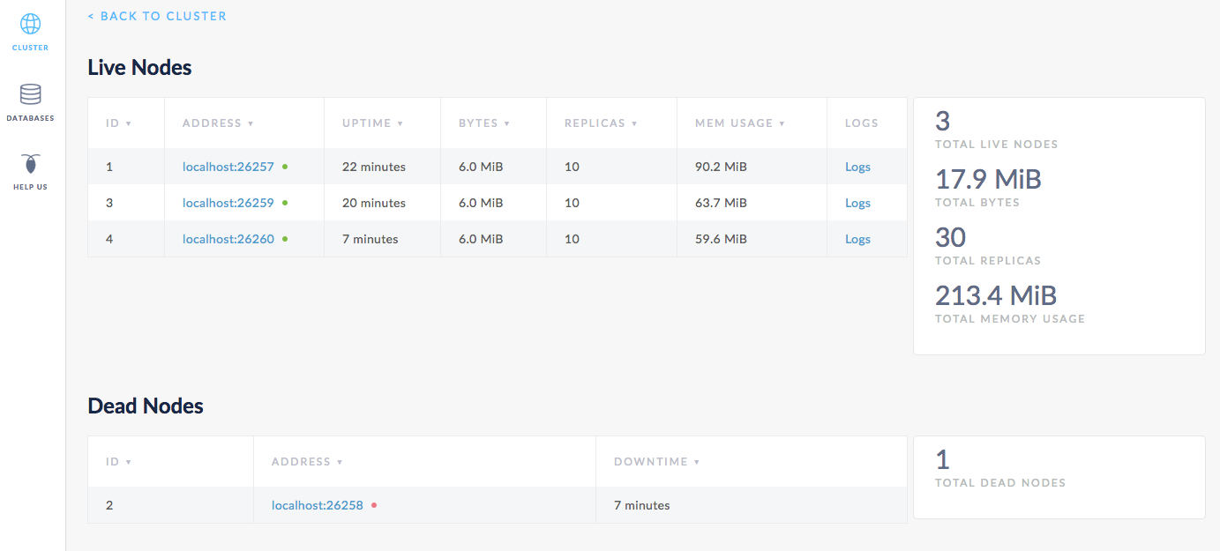Open the ID sort dropdown in Live Nodes
The image size is (1220, 551).
(131, 123)
